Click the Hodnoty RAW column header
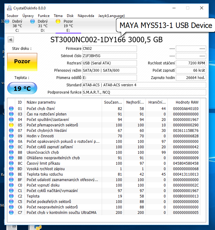The width and height of the screenshot is (215, 230). (187, 102)
